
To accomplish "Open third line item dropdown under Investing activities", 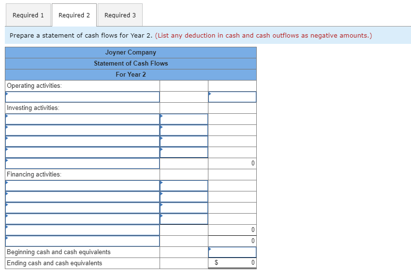I will pyautogui.click(x=82, y=141).
